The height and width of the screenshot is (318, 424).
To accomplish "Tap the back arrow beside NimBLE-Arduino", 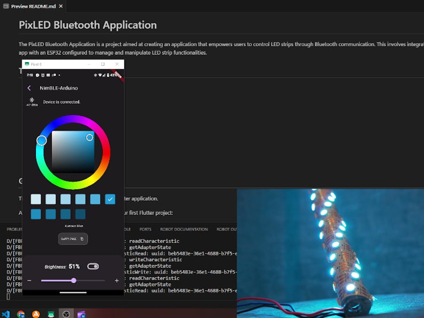I will (29, 88).
